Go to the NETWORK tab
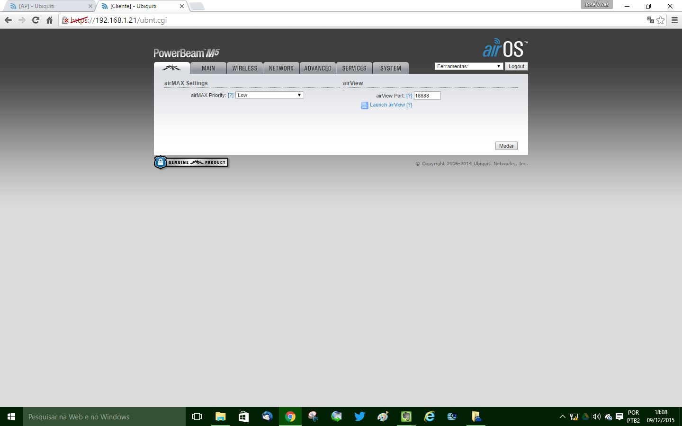Screen dimensions: 682x426 [281, 68]
